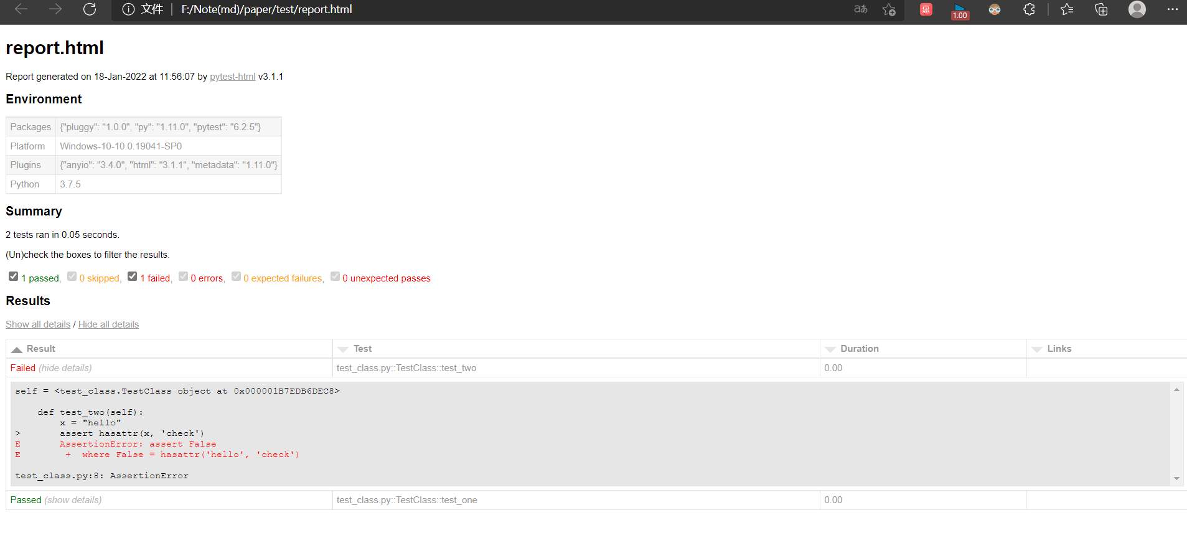The image size is (1187, 548).
Task: Go forward in browser history
Action: click(x=55, y=9)
